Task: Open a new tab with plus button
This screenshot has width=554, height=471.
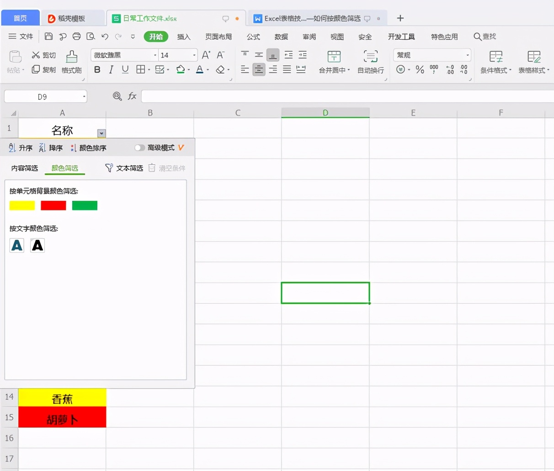Action: click(400, 18)
